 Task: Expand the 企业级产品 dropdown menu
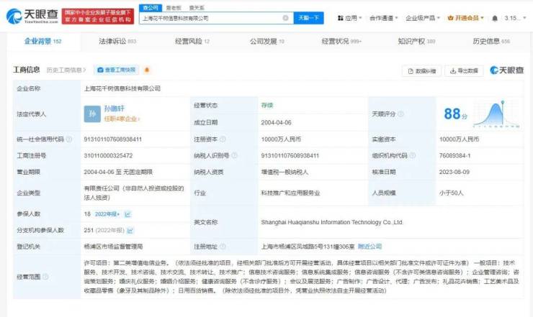tap(422, 18)
